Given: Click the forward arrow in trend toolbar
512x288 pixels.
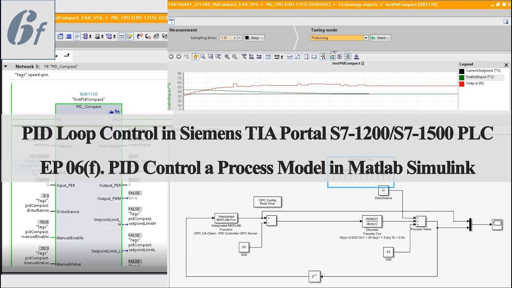Looking at the screenshot, I should [x=179, y=56].
